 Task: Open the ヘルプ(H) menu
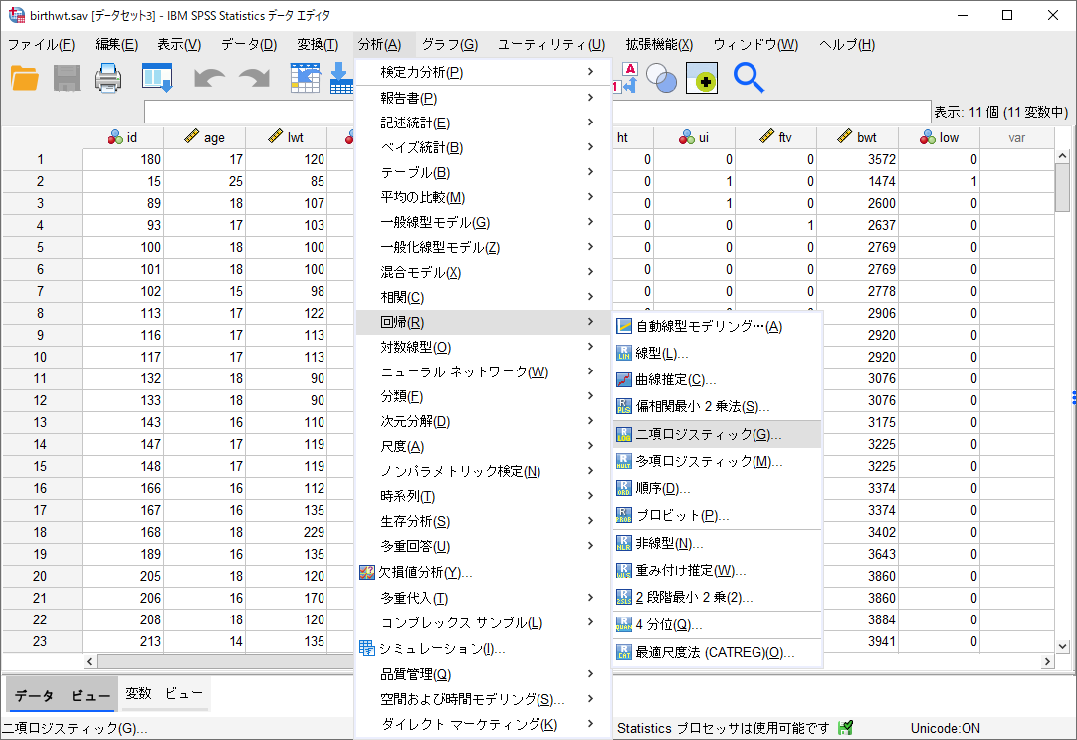[847, 45]
